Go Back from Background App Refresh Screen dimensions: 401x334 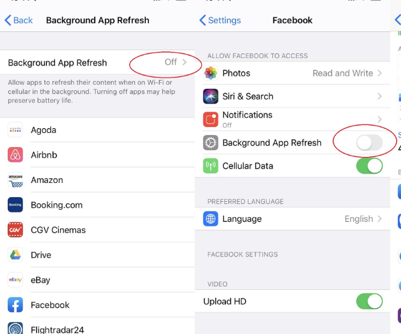(x=19, y=20)
